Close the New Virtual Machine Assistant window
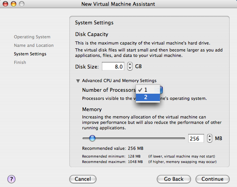The height and width of the screenshot is (187, 237). pos(5,4)
